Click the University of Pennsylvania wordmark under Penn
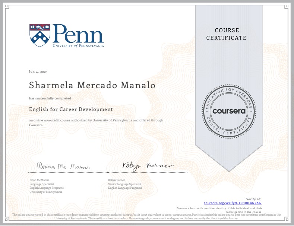This screenshot has width=294, height=226. pyautogui.click(x=78, y=46)
